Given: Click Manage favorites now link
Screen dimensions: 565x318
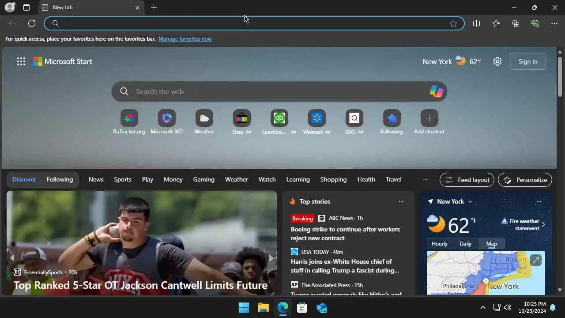Looking at the screenshot, I should 185,39.
